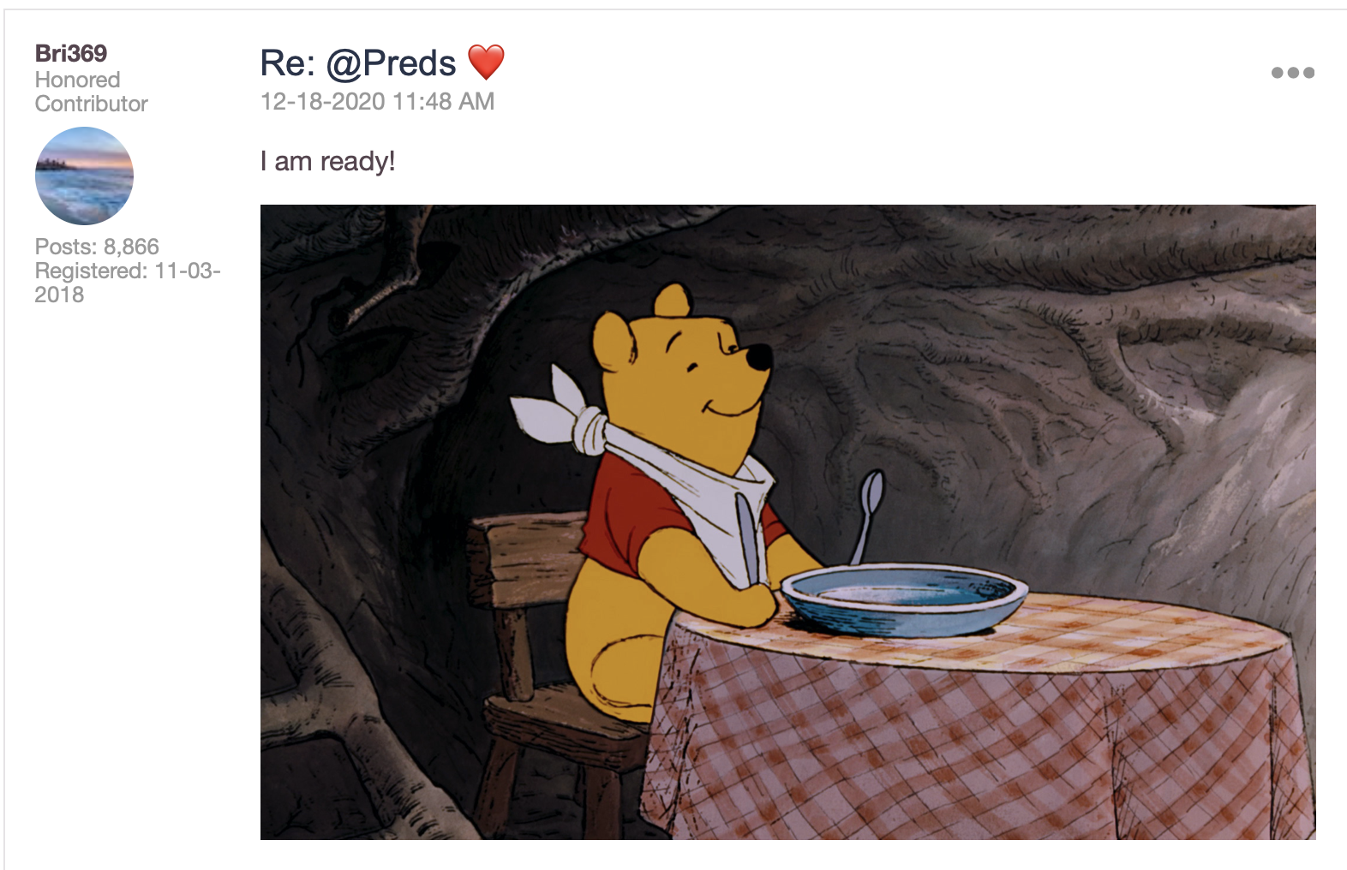Click the "@Preds" mention in the title

392,63
